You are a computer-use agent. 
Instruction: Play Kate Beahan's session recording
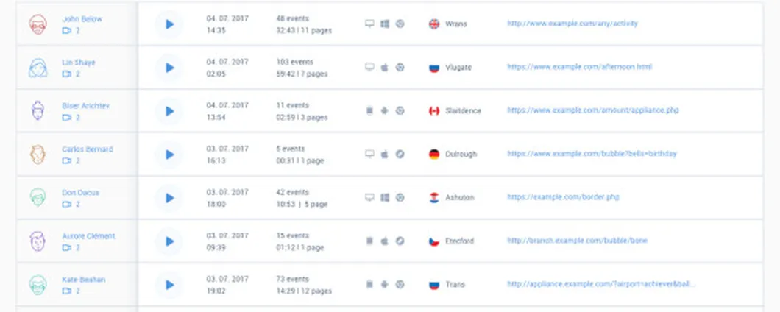(169, 285)
